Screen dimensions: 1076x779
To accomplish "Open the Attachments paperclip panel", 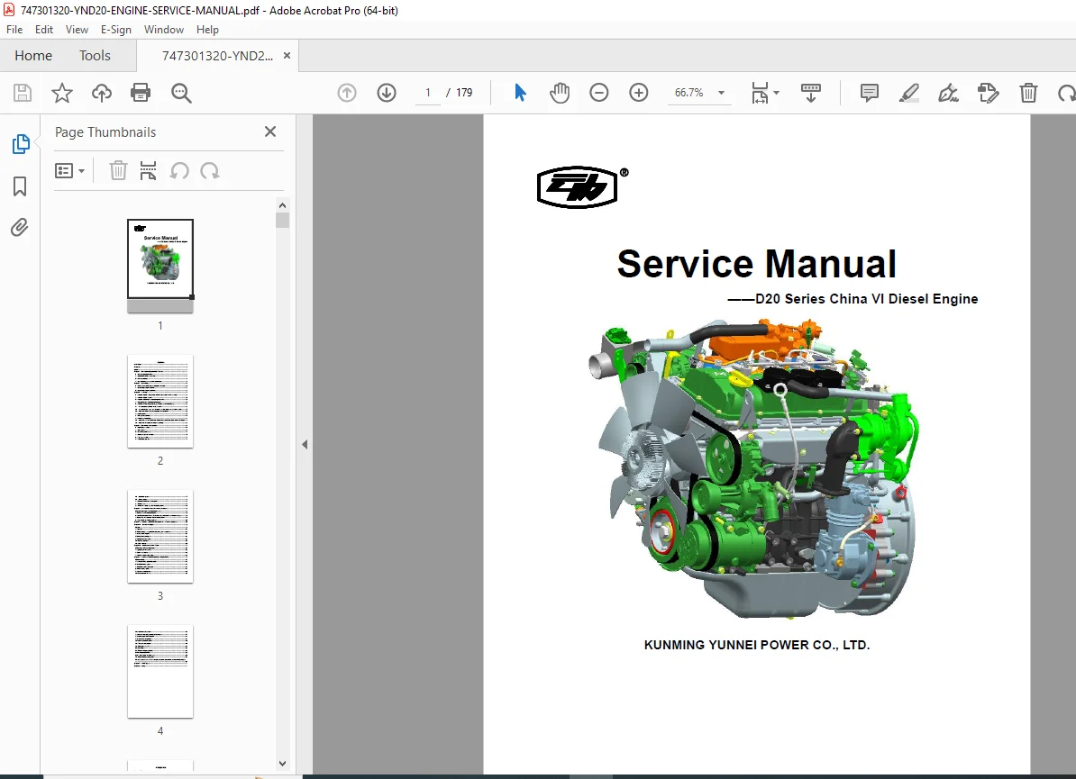I will 19,227.
